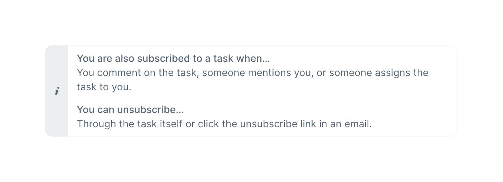Click the gray strip above the info icon
This screenshot has width=503, height=182.
pyautogui.click(x=57, y=64)
